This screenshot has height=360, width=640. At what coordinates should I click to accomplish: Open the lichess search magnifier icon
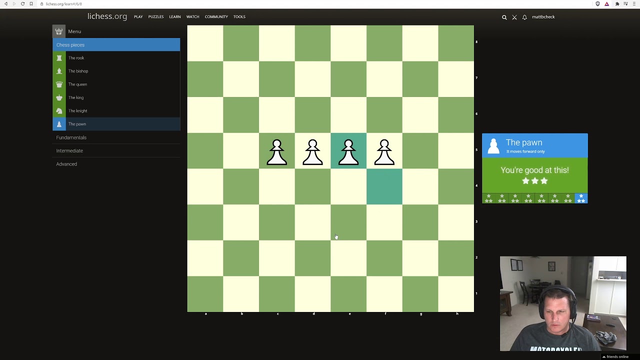(504, 17)
